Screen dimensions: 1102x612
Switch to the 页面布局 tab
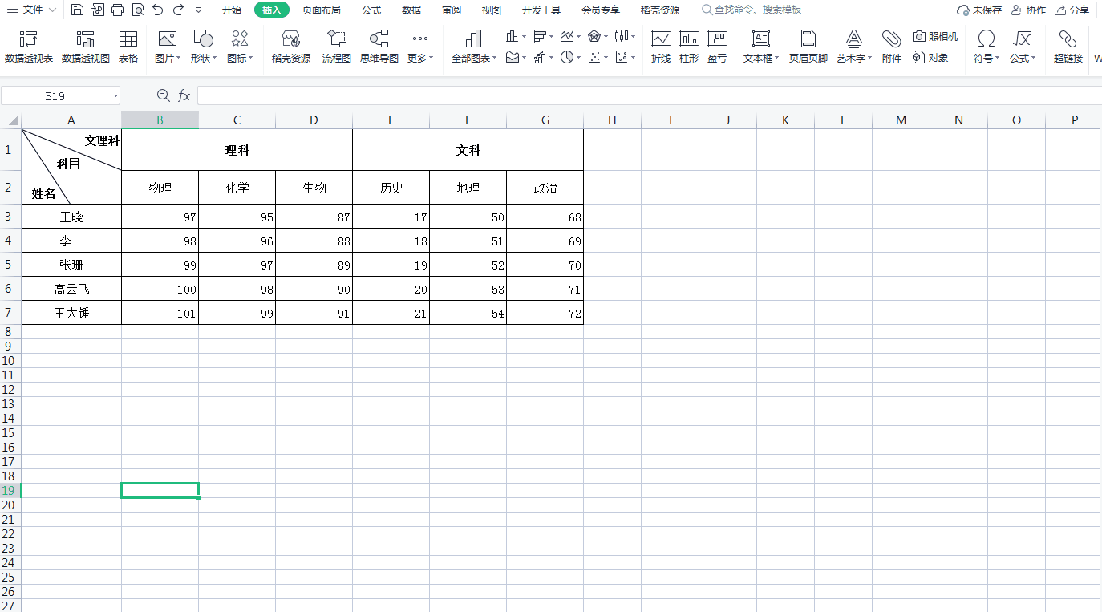(x=321, y=10)
